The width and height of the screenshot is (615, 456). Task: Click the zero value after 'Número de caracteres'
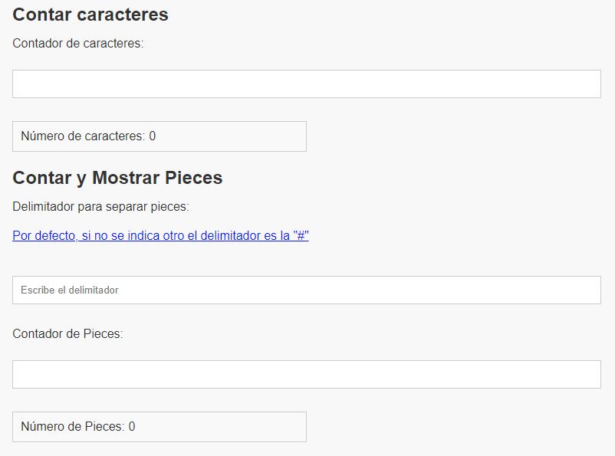pyautogui.click(x=153, y=136)
